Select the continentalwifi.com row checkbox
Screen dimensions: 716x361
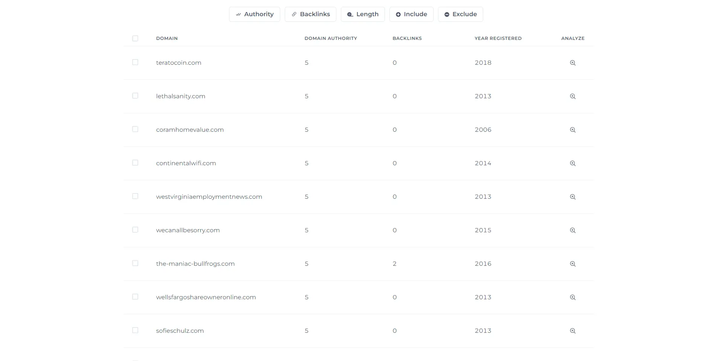coord(135,163)
